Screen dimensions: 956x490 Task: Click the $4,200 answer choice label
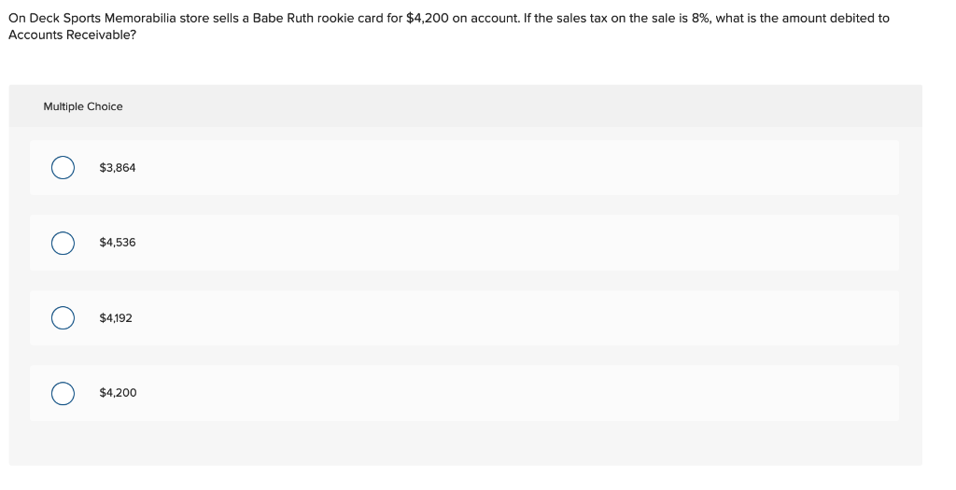pos(119,393)
